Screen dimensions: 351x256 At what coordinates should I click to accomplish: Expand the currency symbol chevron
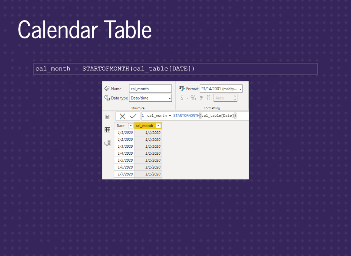tap(188, 98)
